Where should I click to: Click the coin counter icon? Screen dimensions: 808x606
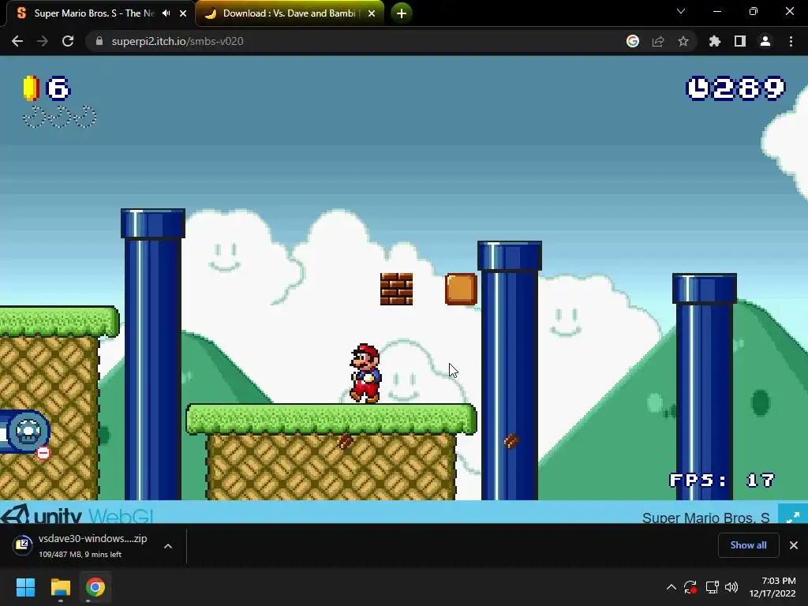(31, 88)
